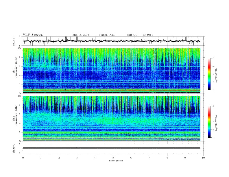Viewport: 229px width, 177px height.
Task: Click the "-3" value on the ch.1 colorbar
Action: coord(213,58)
